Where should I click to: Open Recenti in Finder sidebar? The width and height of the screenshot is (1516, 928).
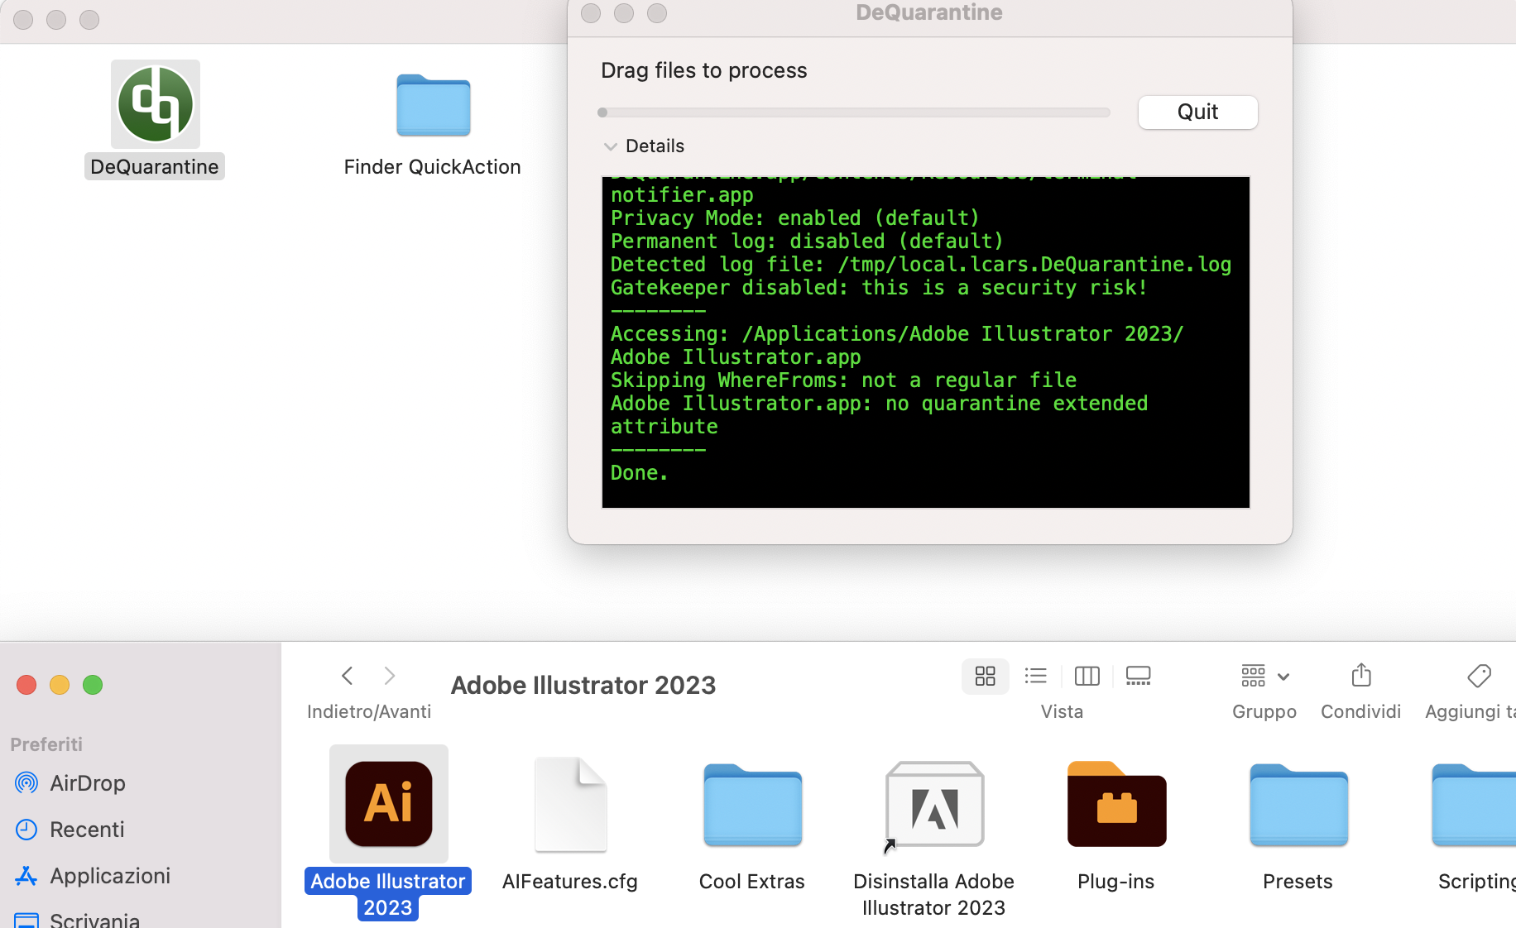[71, 829]
